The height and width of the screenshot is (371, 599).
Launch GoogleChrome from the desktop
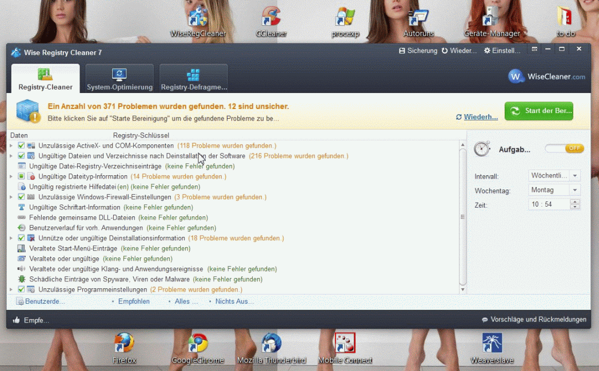click(198, 348)
